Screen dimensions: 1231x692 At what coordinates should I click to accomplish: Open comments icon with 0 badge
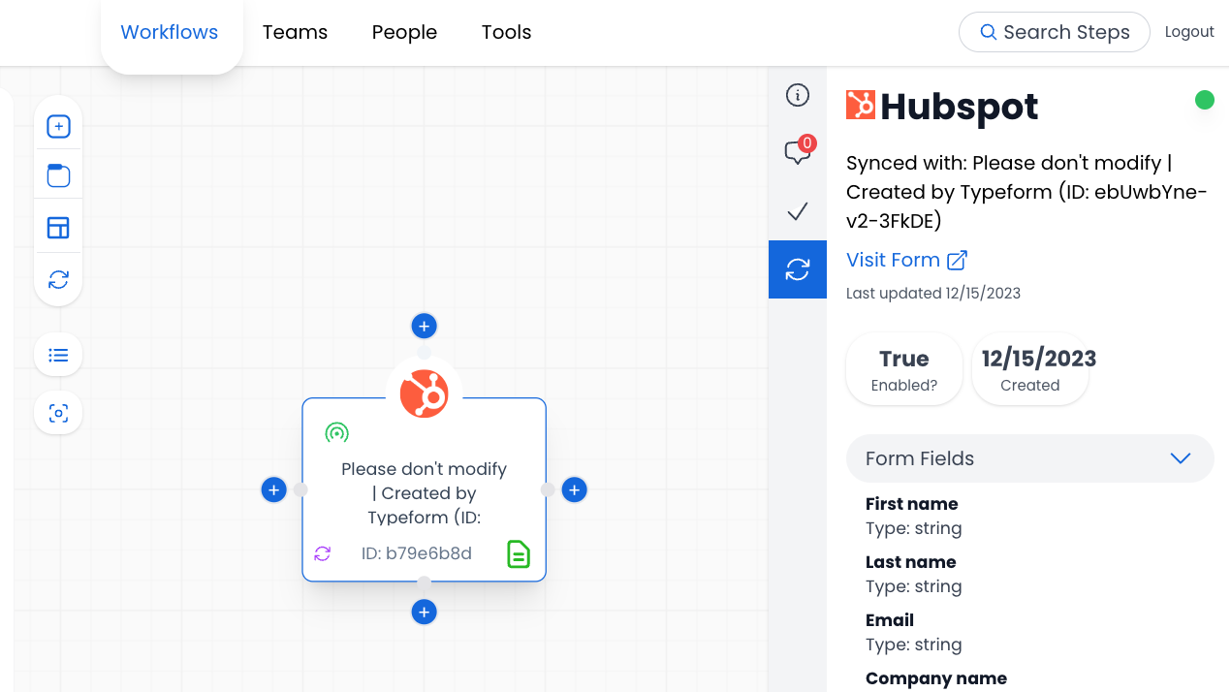pyautogui.click(x=797, y=152)
